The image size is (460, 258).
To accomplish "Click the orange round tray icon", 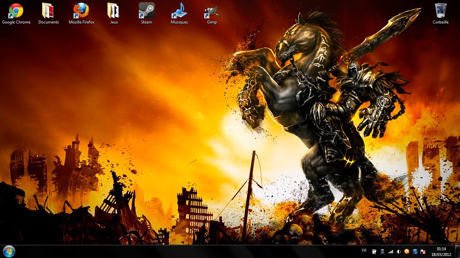I will pos(407,251).
